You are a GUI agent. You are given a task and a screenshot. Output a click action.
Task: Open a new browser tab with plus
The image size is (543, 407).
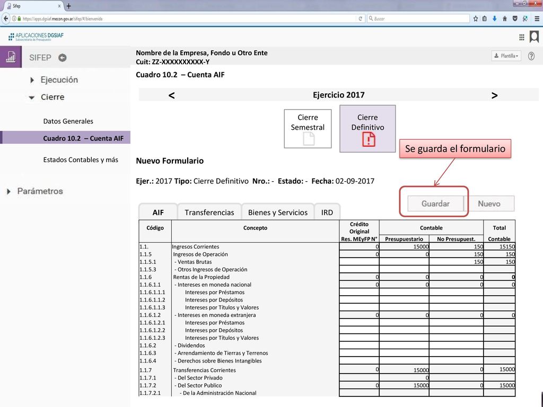(x=68, y=6)
